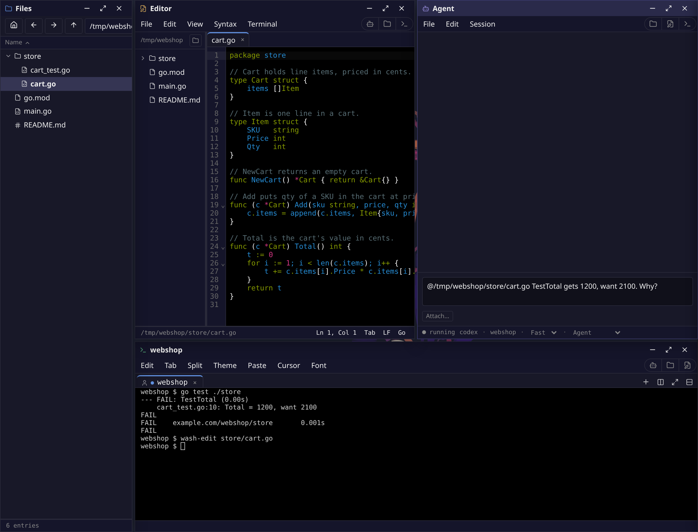Click the Agent prompt input field

point(557,291)
